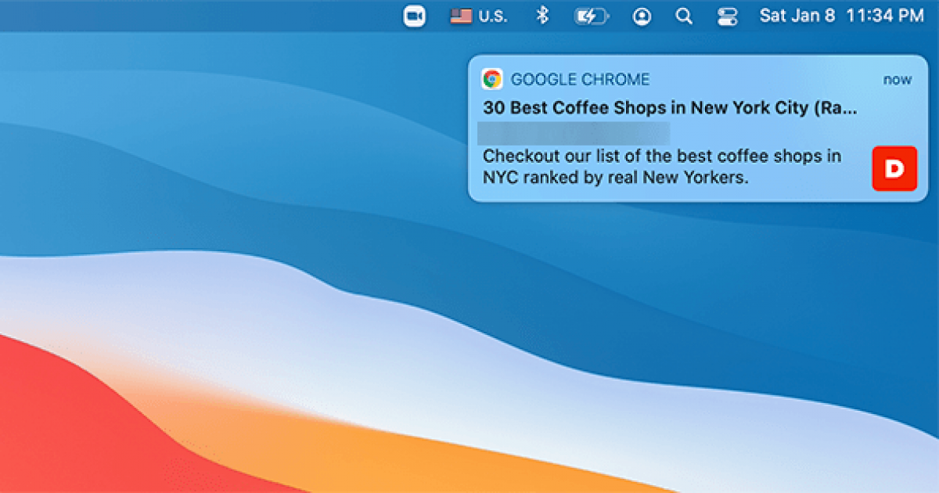Check the battery charging icon
This screenshot has height=493, width=939.
592,16
